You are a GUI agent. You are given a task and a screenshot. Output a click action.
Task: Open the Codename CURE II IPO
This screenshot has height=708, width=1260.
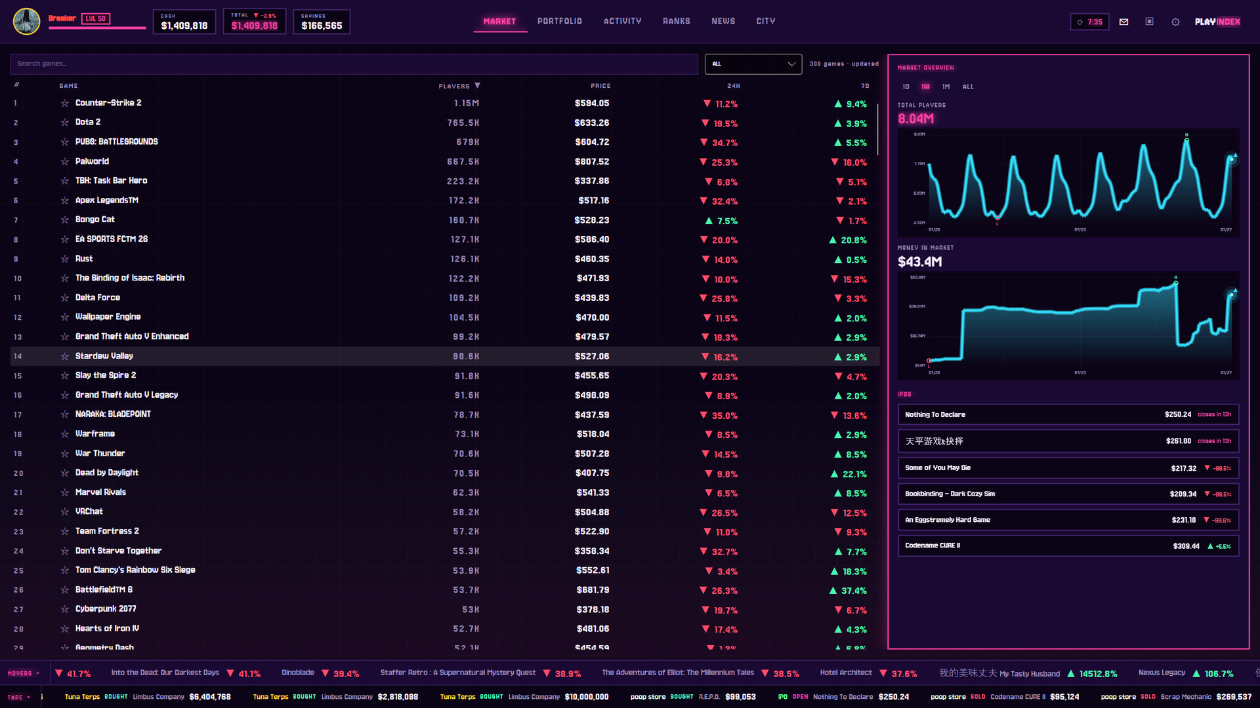pyautogui.click(x=1068, y=546)
